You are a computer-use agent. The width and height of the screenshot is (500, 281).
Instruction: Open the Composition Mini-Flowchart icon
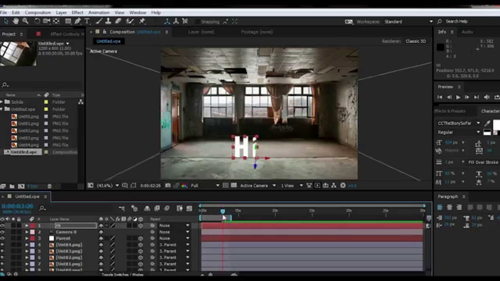point(121,208)
